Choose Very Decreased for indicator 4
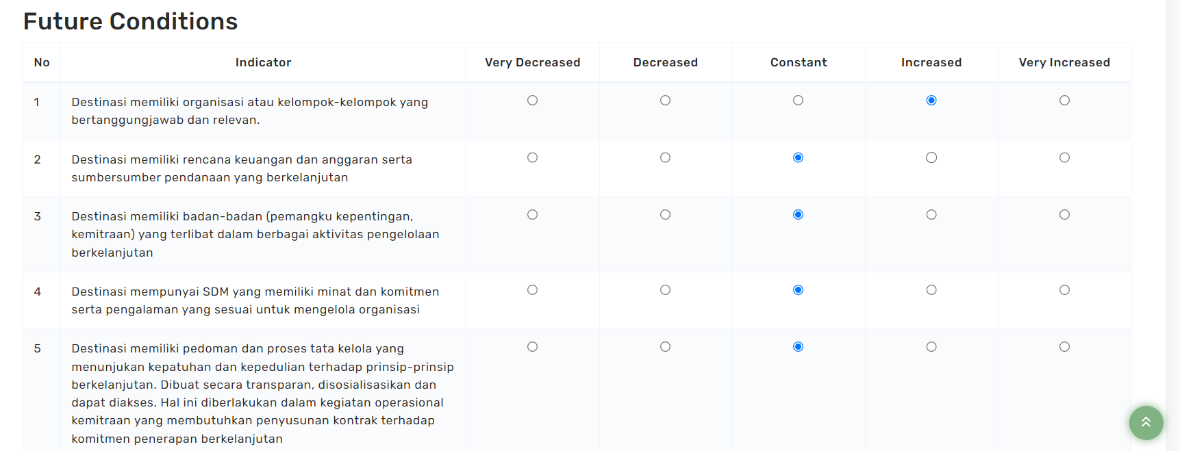1180x451 pixels. pyautogui.click(x=532, y=290)
